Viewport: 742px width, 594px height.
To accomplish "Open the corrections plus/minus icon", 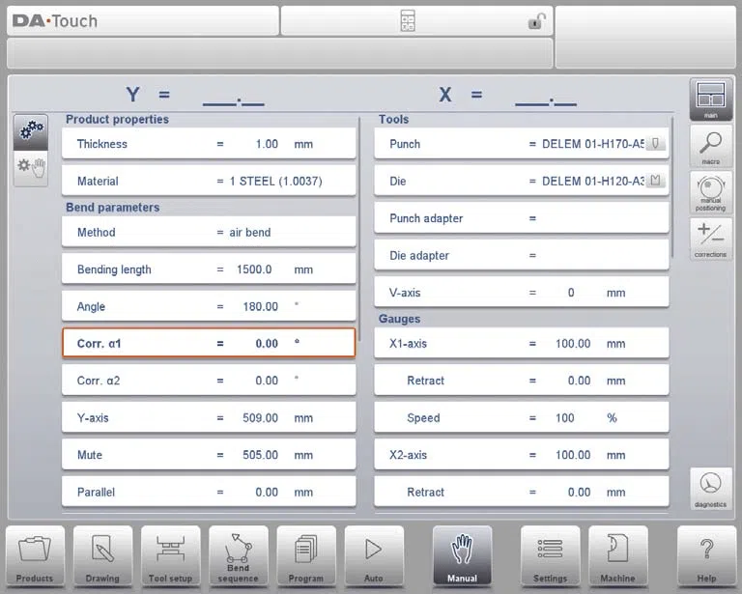I will [x=711, y=239].
